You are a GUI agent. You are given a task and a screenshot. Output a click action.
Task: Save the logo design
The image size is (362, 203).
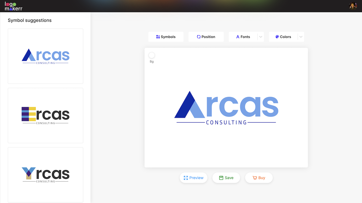226,178
